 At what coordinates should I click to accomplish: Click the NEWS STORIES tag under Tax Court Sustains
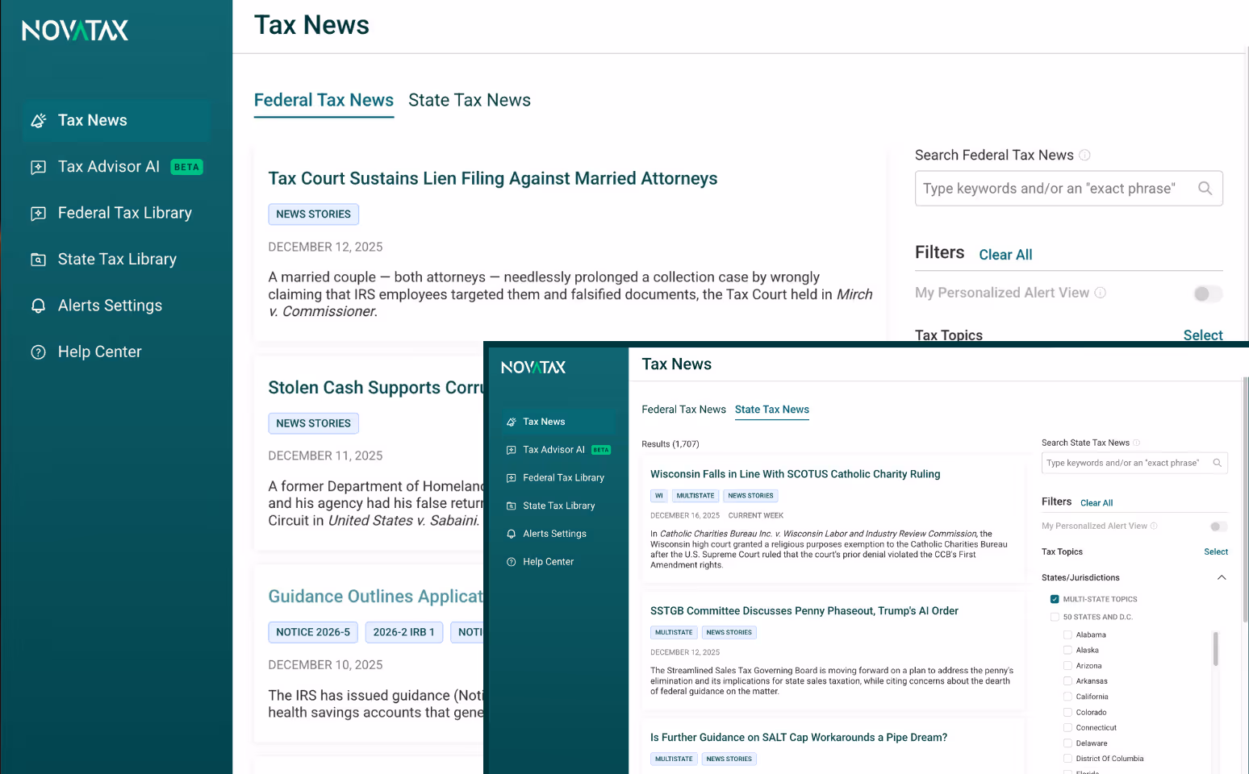click(313, 214)
